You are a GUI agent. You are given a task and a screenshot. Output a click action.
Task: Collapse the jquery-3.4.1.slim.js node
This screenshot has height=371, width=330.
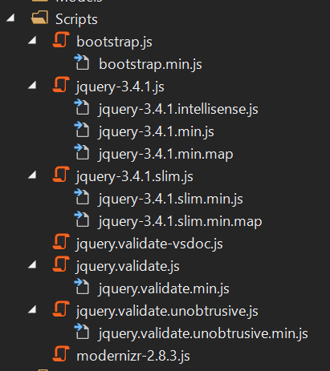(x=33, y=175)
